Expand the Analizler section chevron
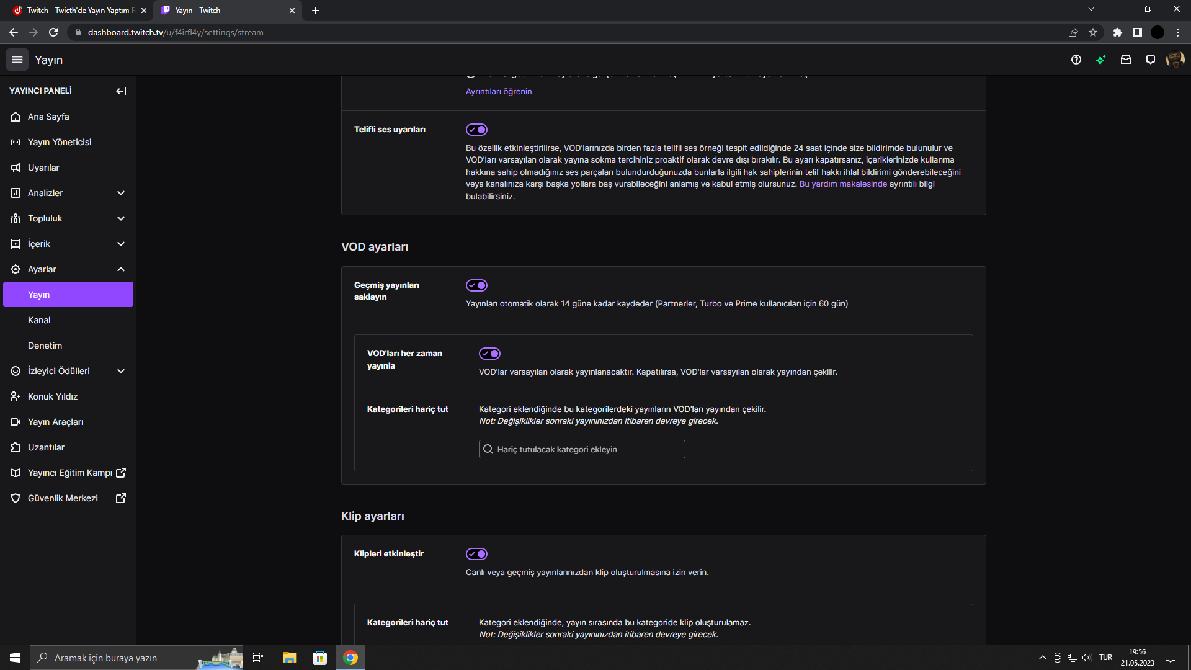This screenshot has height=670, width=1191. pos(121,193)
